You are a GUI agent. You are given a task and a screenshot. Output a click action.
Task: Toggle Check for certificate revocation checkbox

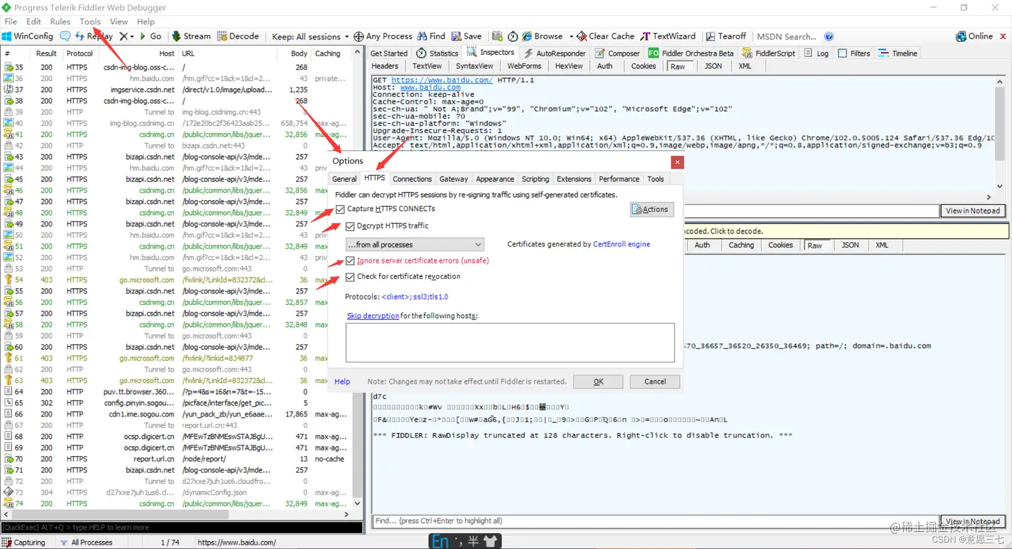click(x=350, y=277)
